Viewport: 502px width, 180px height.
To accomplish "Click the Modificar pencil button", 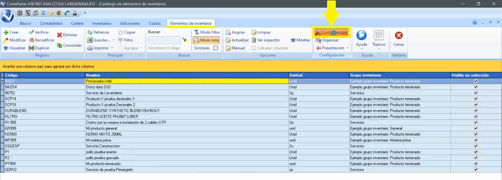I will pyautogui.click(x=15, y=40).
